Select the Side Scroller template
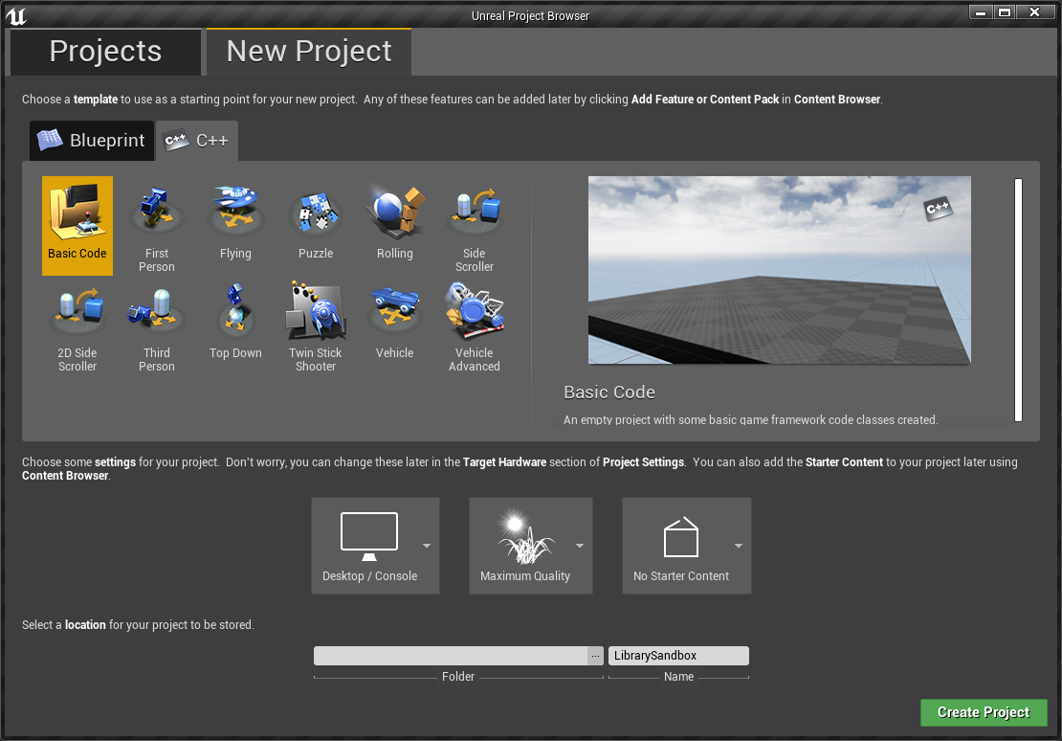Image resolution: width=1062 pixels, height=741 pixels. coord(475,226)
